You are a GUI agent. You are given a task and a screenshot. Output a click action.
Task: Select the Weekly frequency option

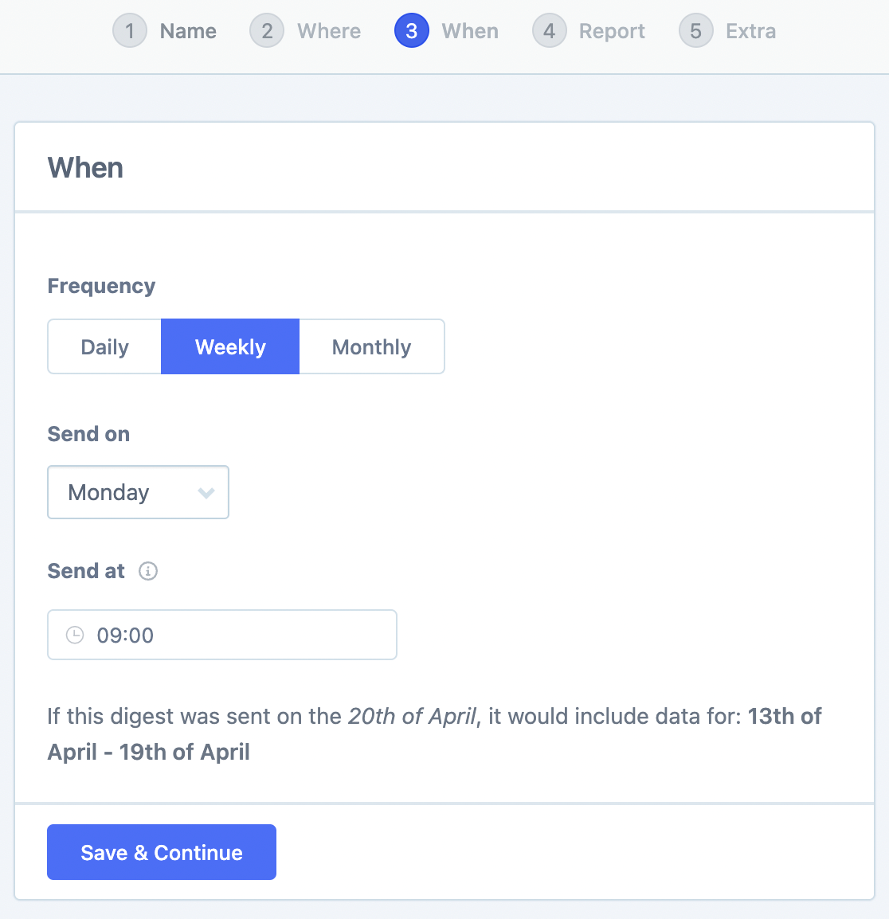(x=230, y=346)
